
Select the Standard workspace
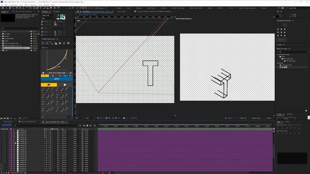[x=139, y=8]
